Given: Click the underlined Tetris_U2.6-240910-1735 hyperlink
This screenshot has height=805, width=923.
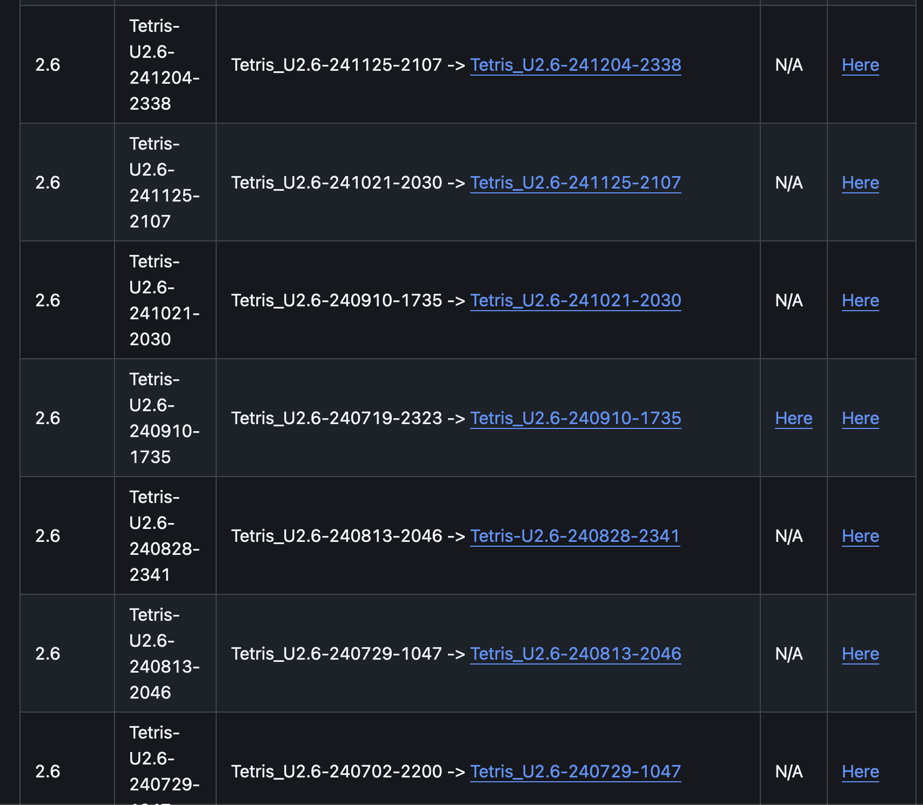Looking at the screenshot, I should (x=576, y=418).
